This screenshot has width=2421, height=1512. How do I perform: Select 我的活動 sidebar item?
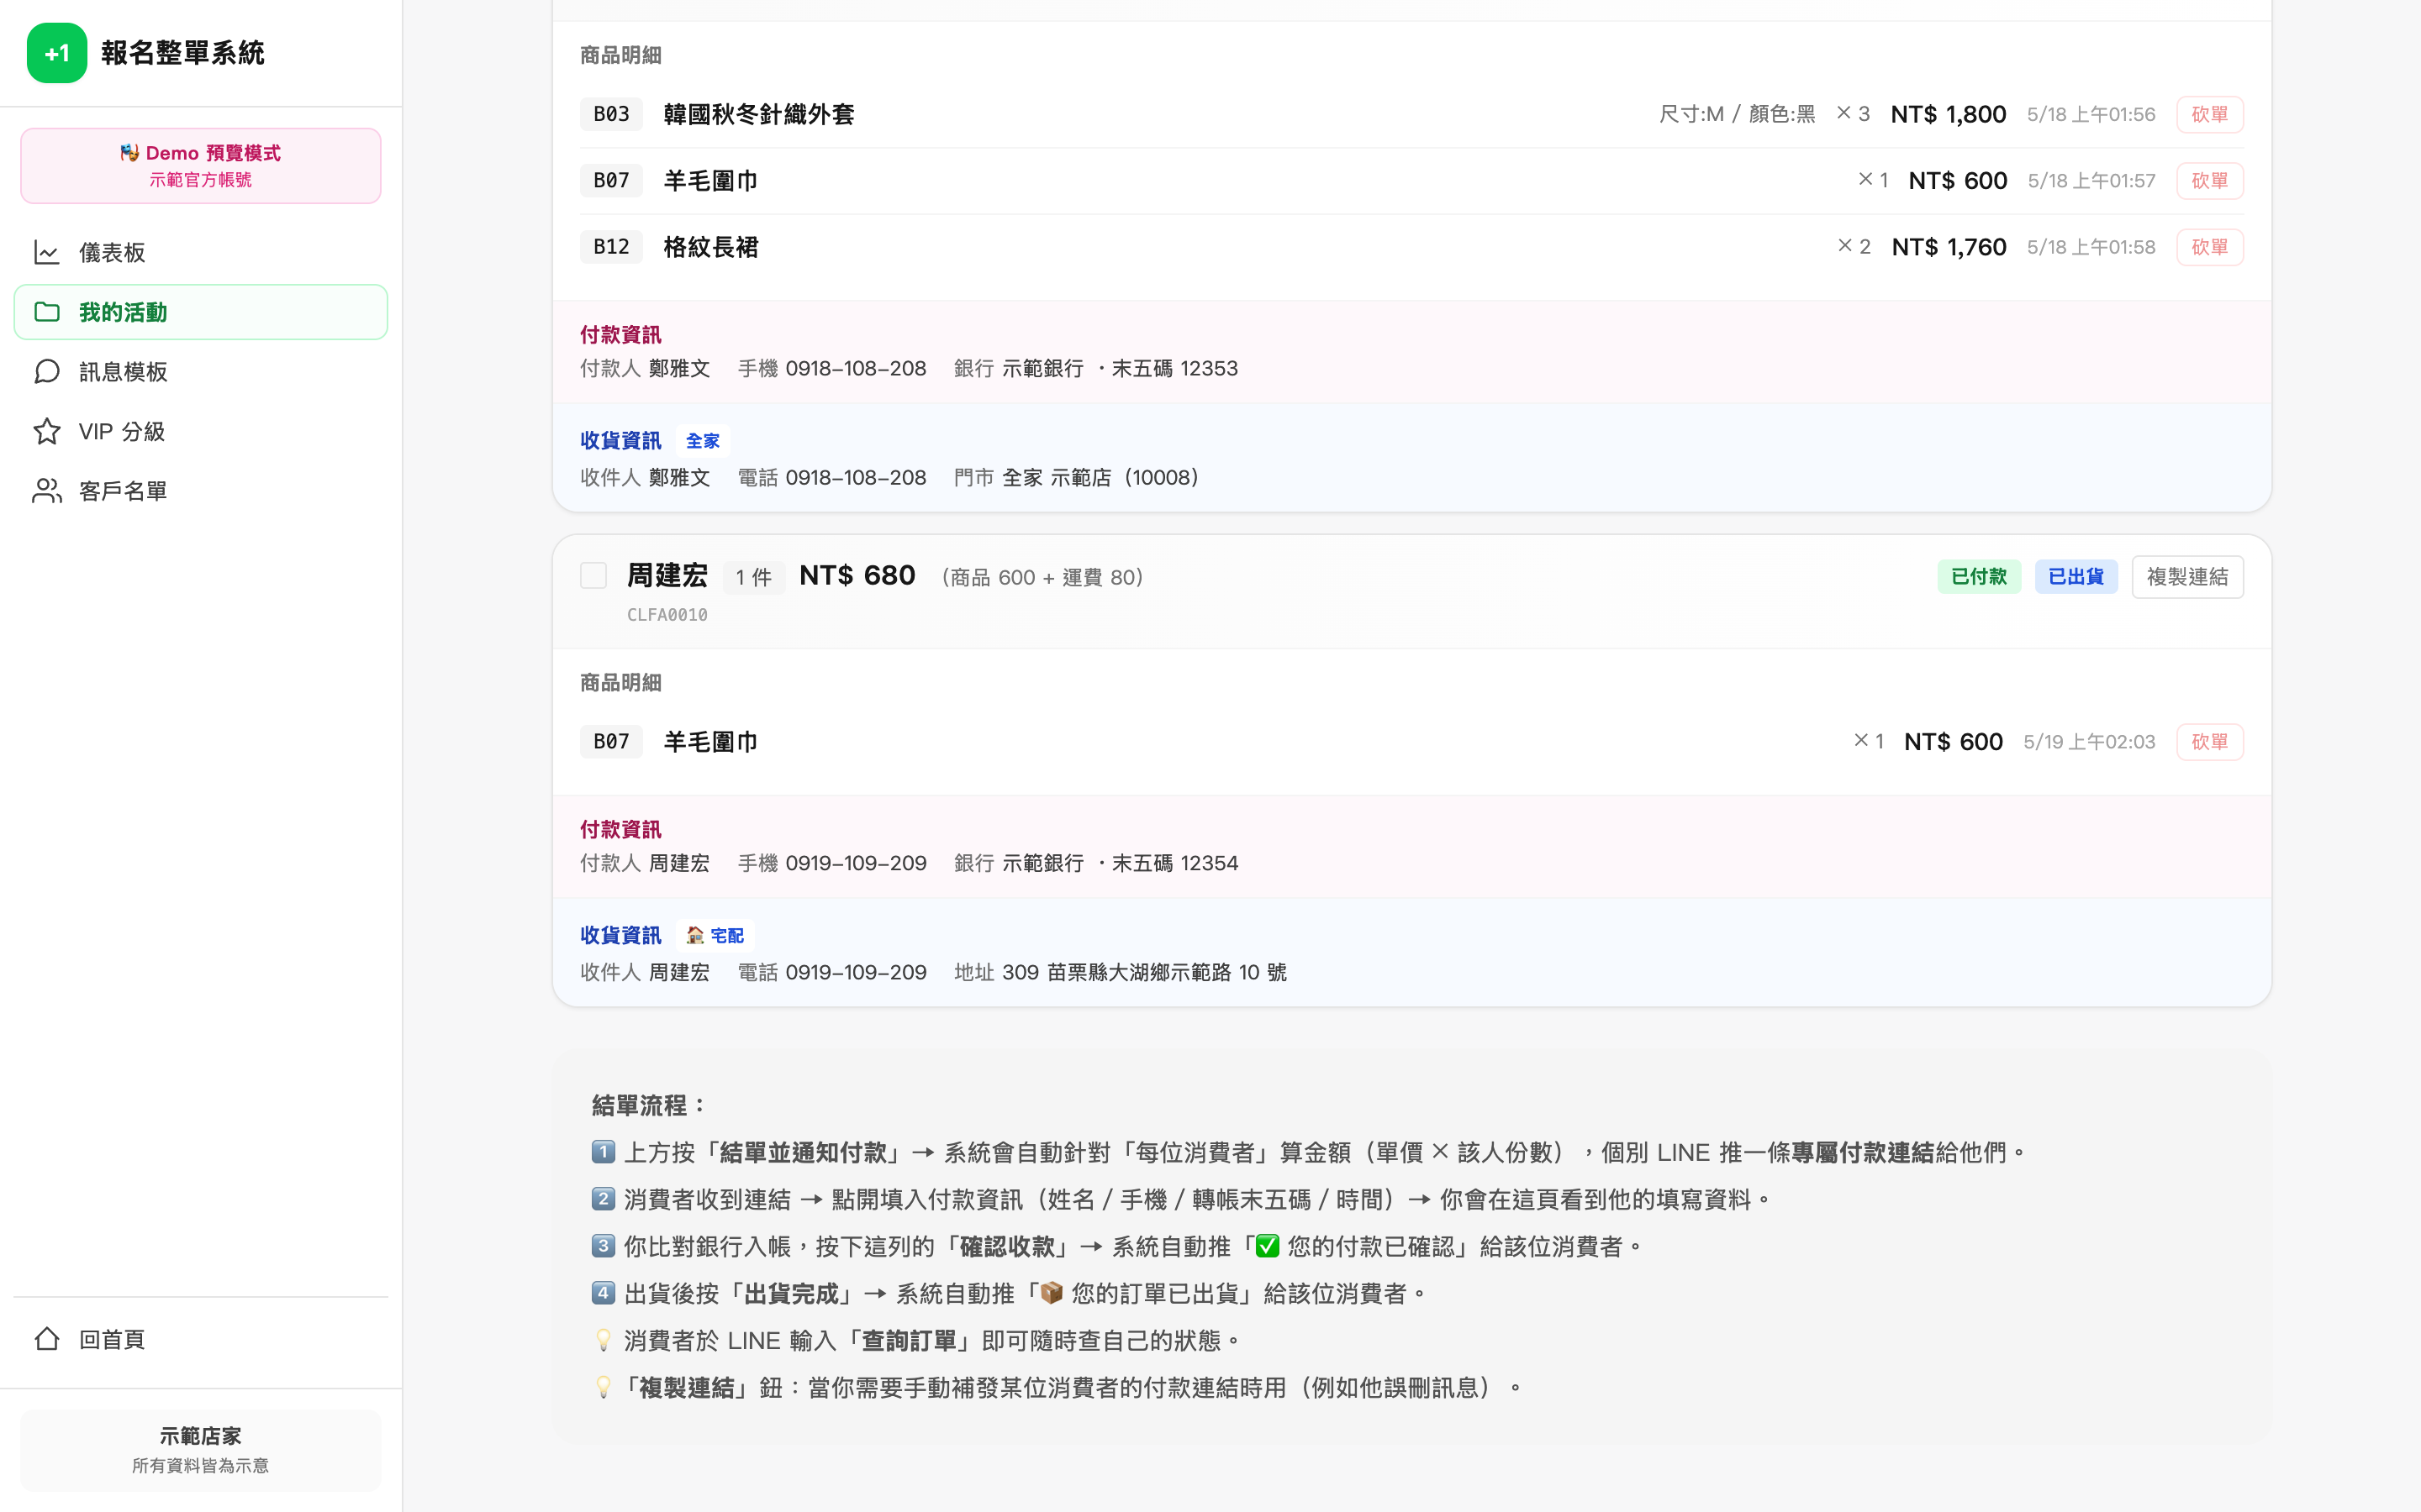click(x=201, y=312)
